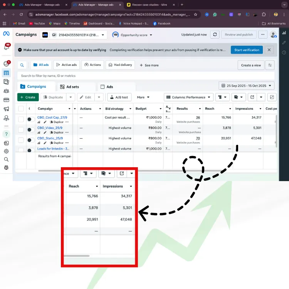Toggle CBO_Video_25/9 campaign on/off
289x289 pixels.
31,130
